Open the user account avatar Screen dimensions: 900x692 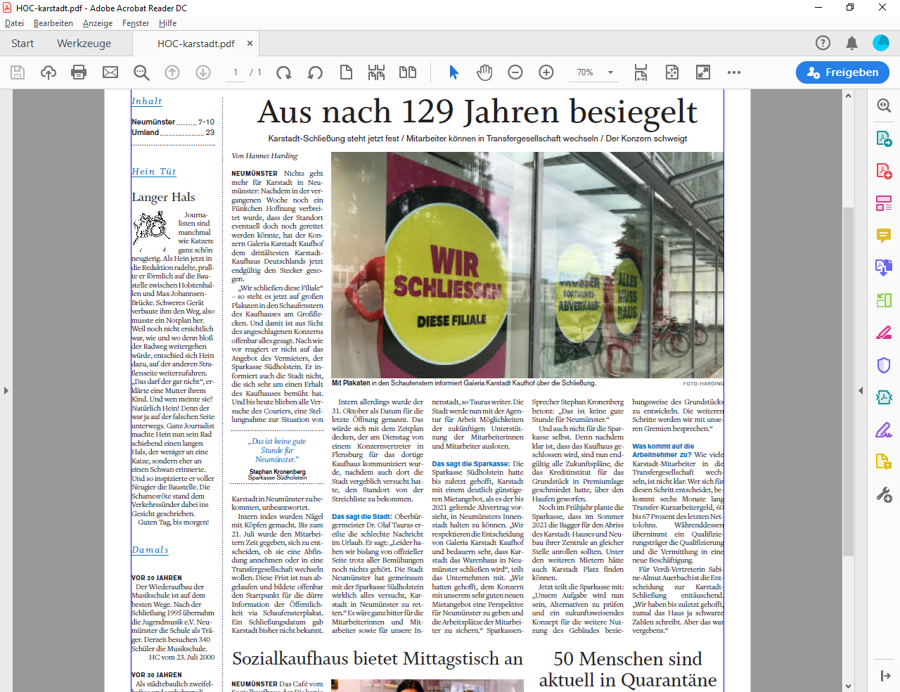coord(881,43)
